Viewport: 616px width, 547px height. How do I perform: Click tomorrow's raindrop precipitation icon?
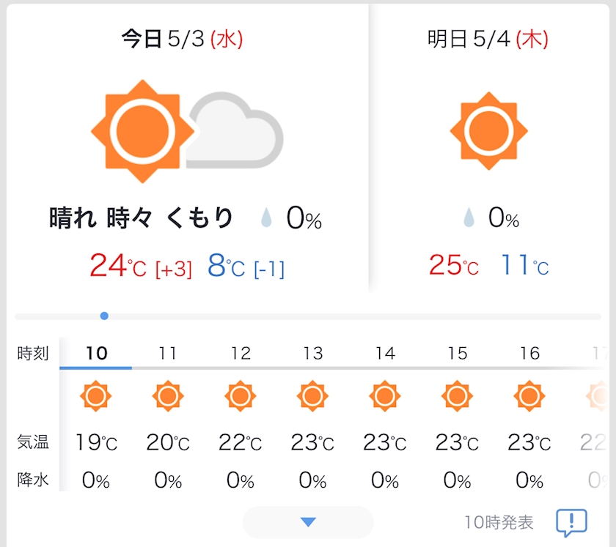tap(469, 217)
